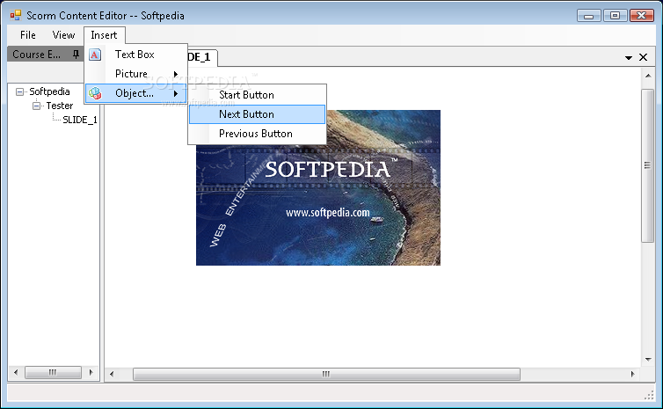Close the SLIDE_1 document tab
663x409 pixels.
[x=643, y=57]
